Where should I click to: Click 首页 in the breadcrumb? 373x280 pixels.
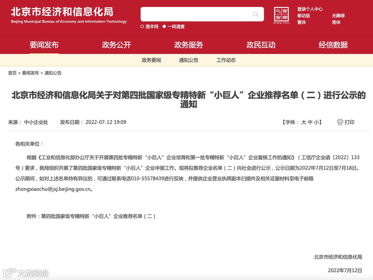[12, 73]
